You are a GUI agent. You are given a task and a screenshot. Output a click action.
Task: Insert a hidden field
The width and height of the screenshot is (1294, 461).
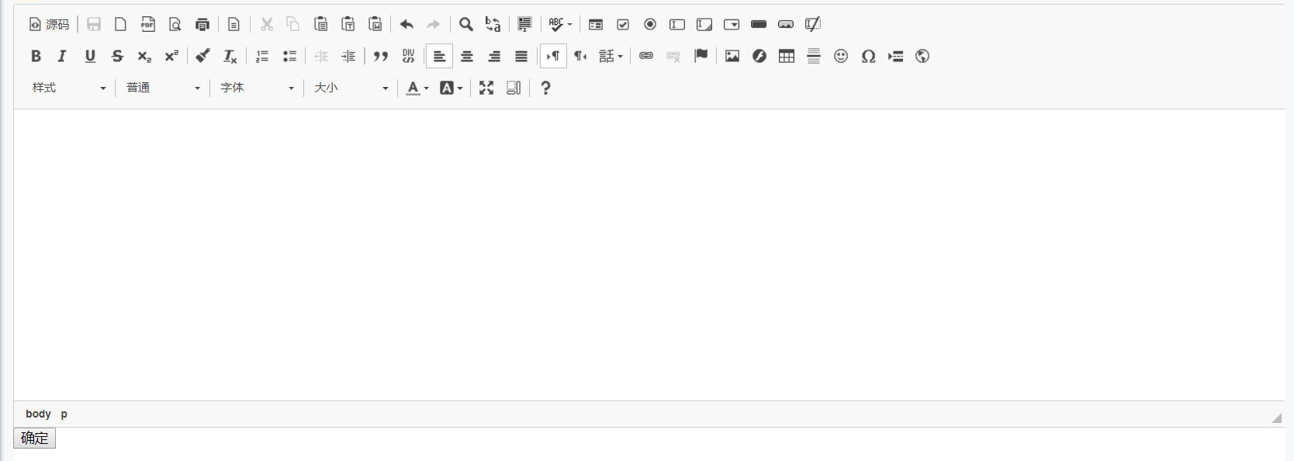point(813,25)
